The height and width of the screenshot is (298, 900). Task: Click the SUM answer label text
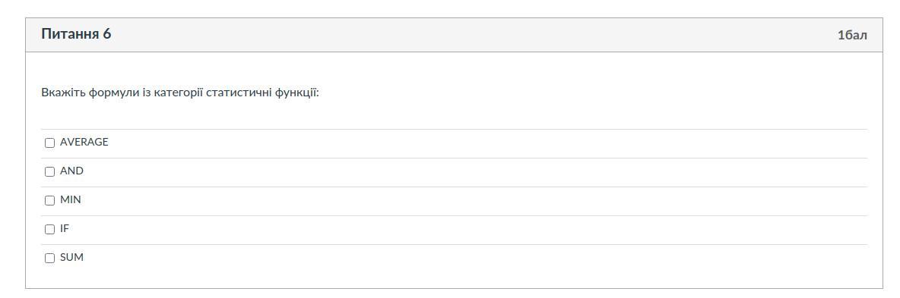tap(71, 257)
